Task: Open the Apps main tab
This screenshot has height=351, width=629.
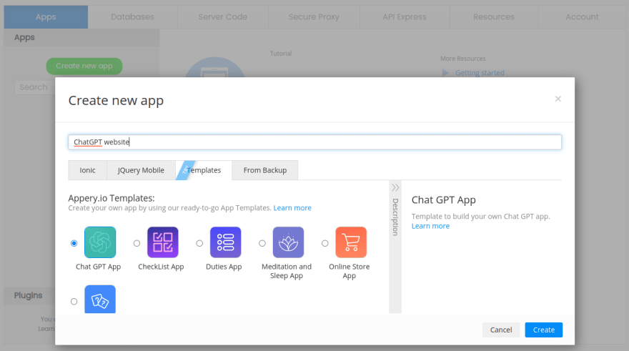Action: [x=46, y=17]
